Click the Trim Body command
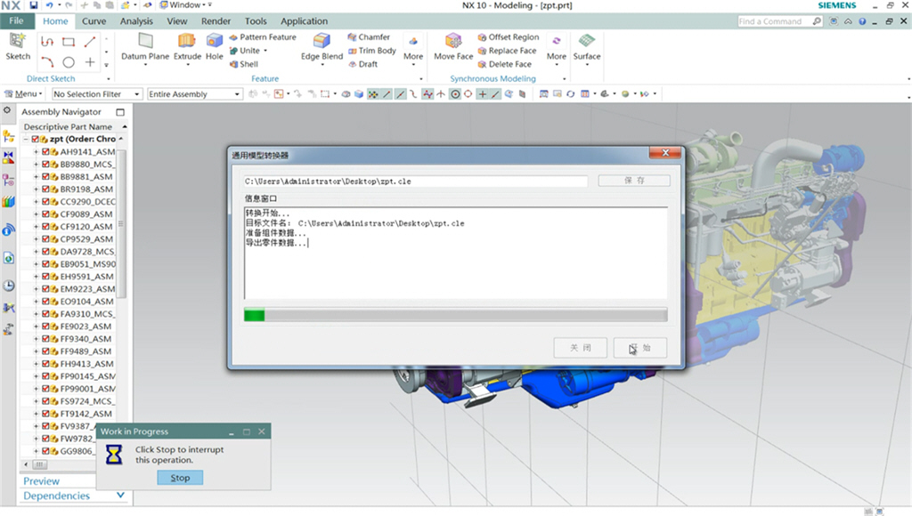The height and width of the screenshot is (516, 912). (372, 51)
